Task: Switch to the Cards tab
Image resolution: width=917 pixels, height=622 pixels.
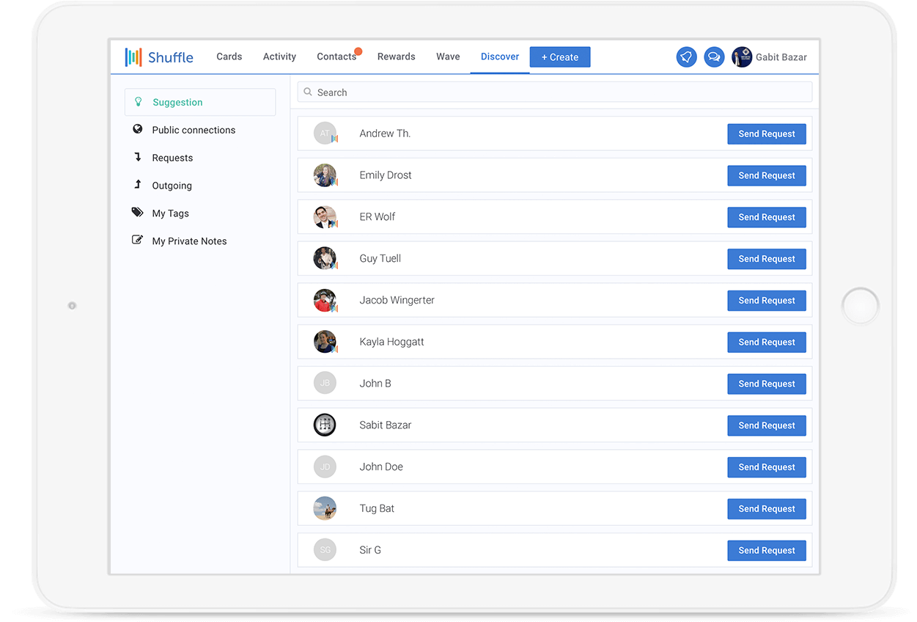Action: (x=229, y=56)
